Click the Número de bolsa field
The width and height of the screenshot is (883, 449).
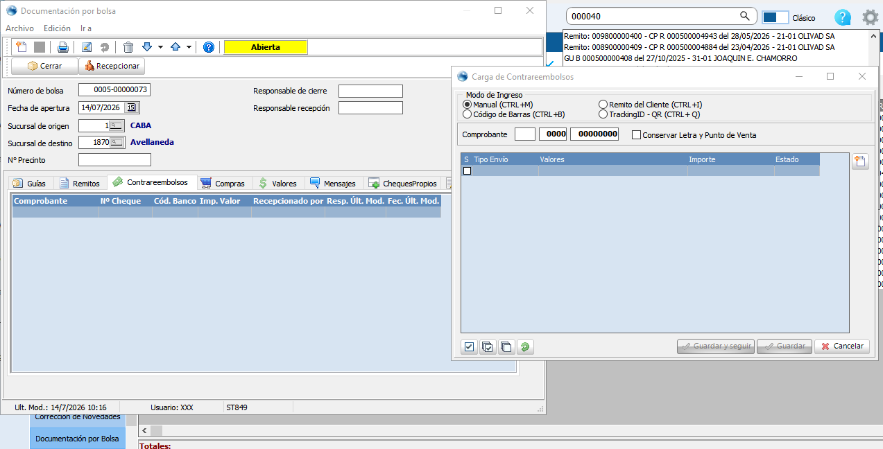[114, 90]
